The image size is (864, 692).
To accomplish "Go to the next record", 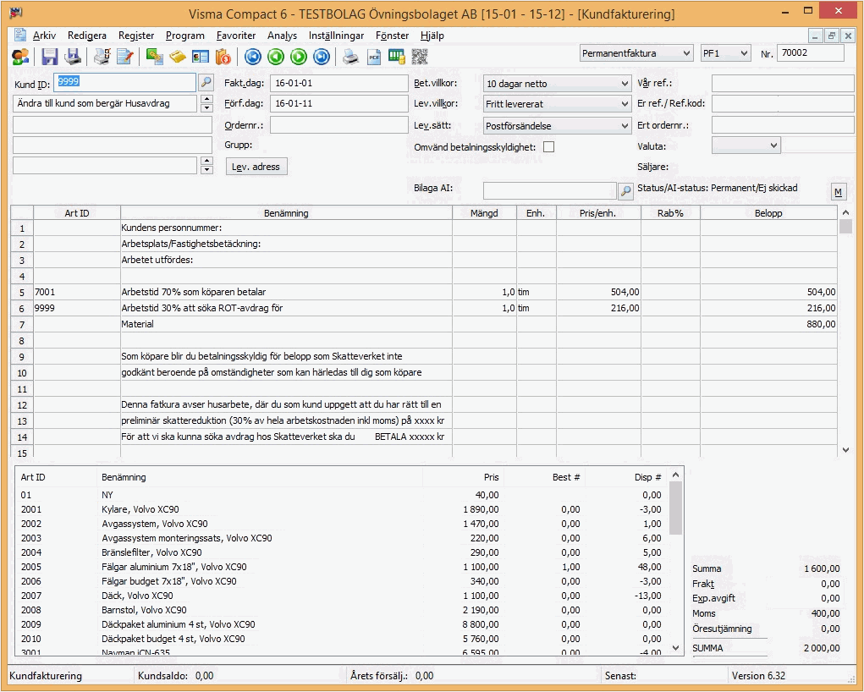I will coord(298,57).
